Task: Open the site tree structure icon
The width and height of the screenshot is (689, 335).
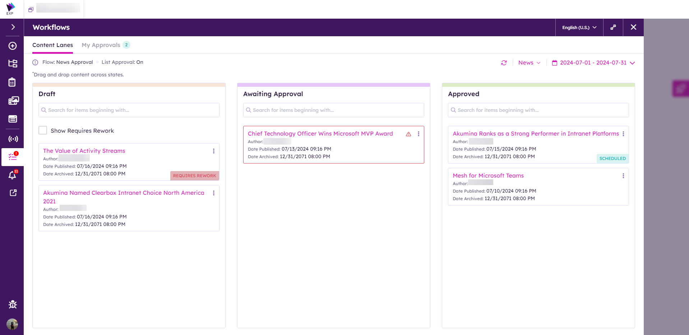Action: pos(13,63)
